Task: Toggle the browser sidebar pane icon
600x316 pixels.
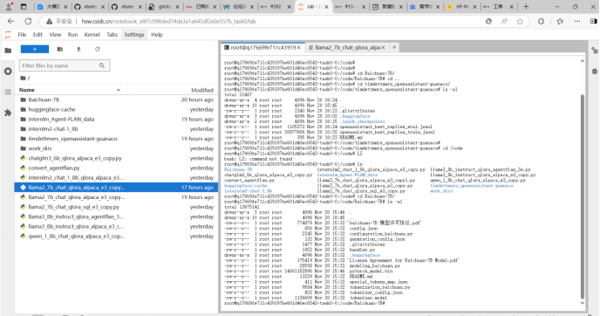Action: 593,22
